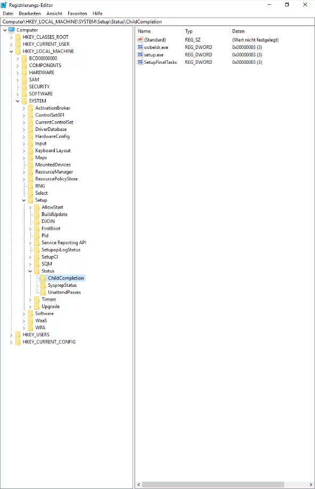
Task: Click the SAM folder icon
Action: click(x=24, y=79)
